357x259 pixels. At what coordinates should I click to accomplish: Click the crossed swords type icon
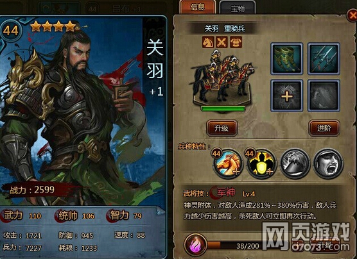[222, 42]
